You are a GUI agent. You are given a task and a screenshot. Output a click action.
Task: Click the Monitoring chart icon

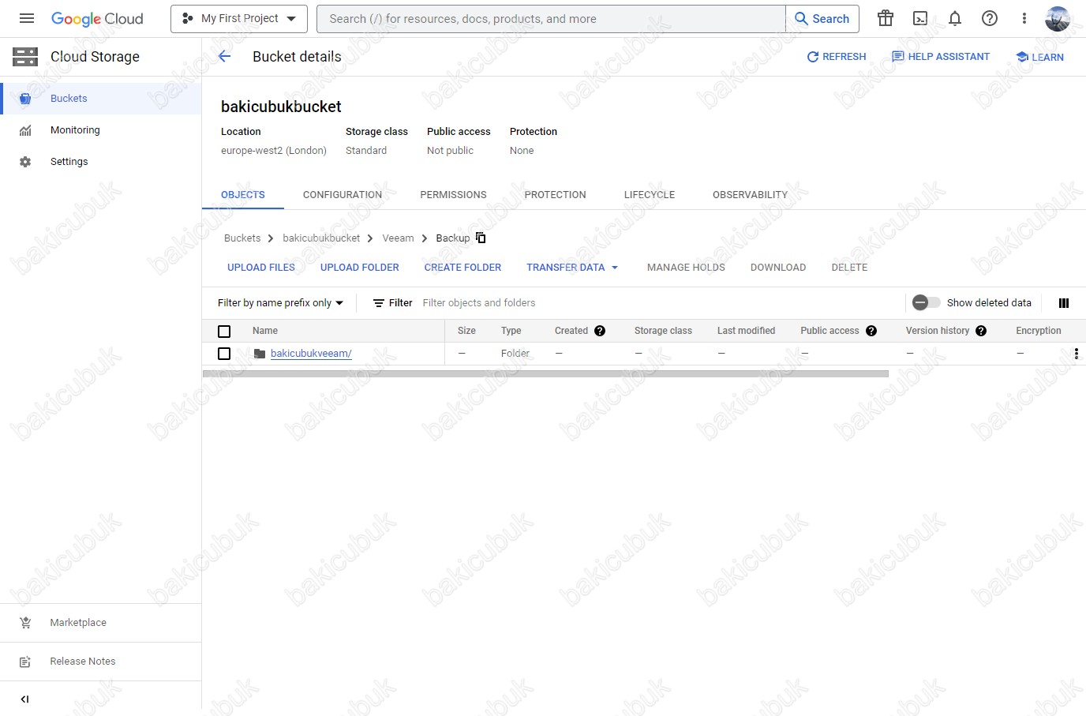pos(25,130)
